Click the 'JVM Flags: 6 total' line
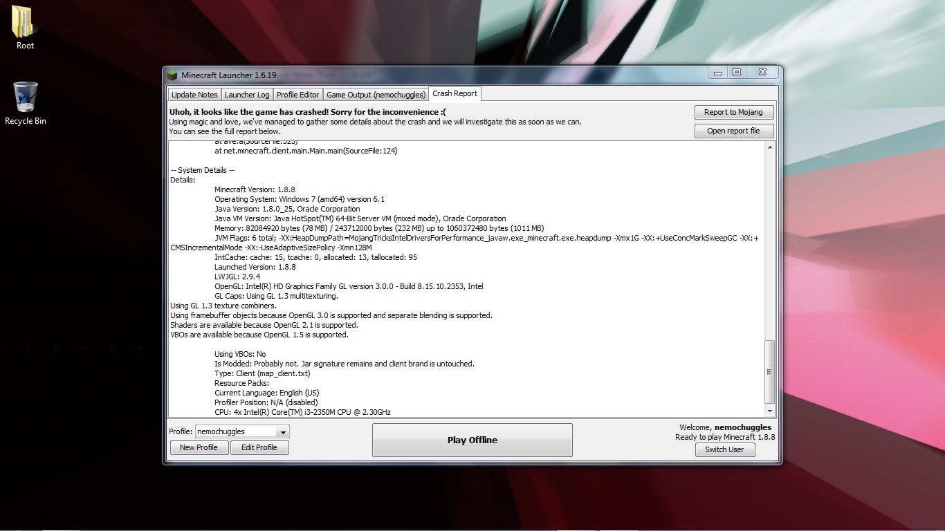945x531 pixels. 486,238
